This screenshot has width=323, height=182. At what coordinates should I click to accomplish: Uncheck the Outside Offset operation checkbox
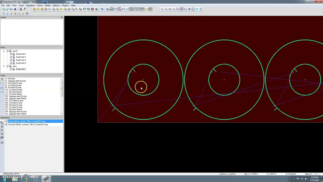[x=6, y=125]
